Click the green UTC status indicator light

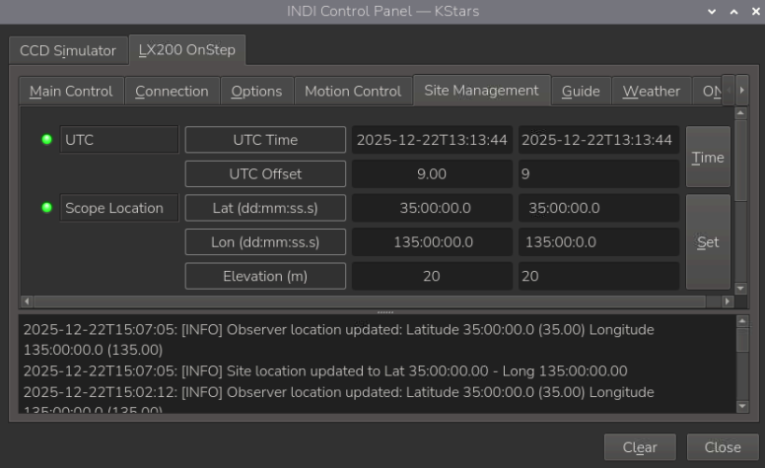(x=46, y=140)
